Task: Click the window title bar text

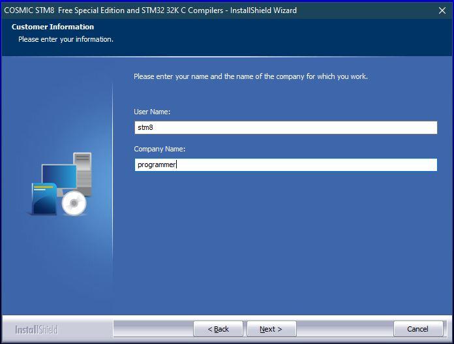Action: pos(150,10)
